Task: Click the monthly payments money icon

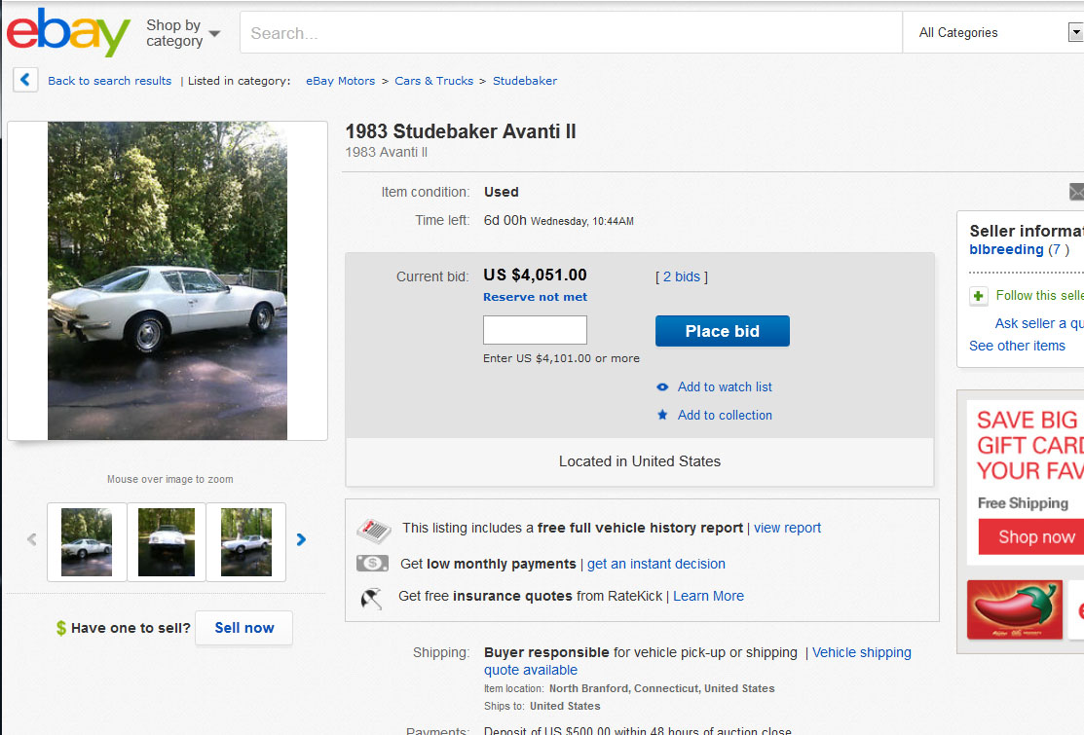Action: (372, 564)
